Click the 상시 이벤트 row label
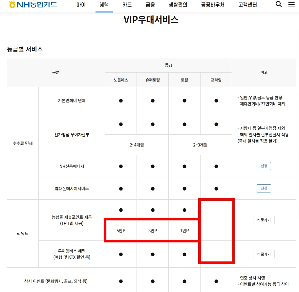Image resolution: width=299 pixels, height=292 pixels. point(56,281)
